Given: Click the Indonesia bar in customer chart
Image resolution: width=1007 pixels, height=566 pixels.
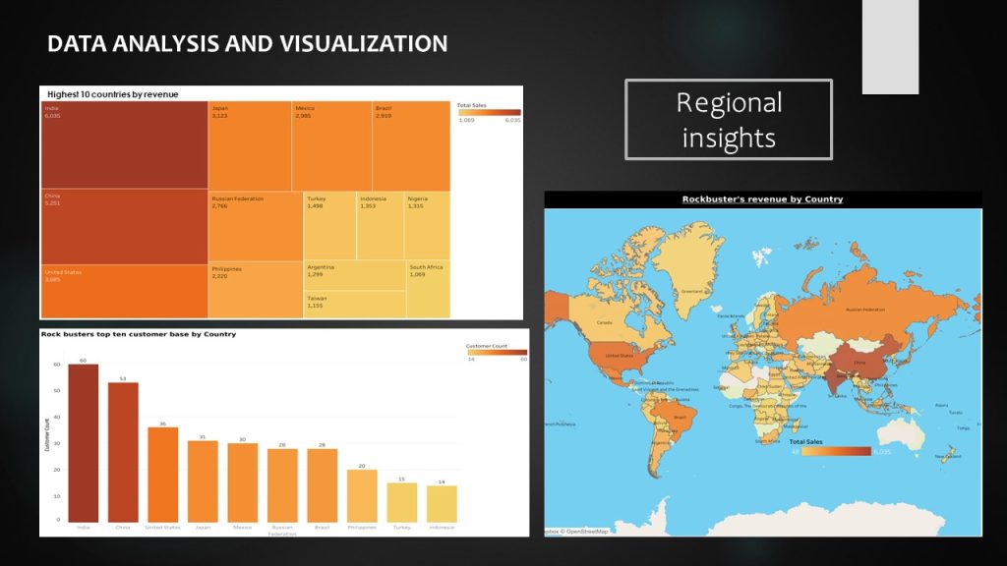Looking at the screenshot, I should click(x=442, y=503).
